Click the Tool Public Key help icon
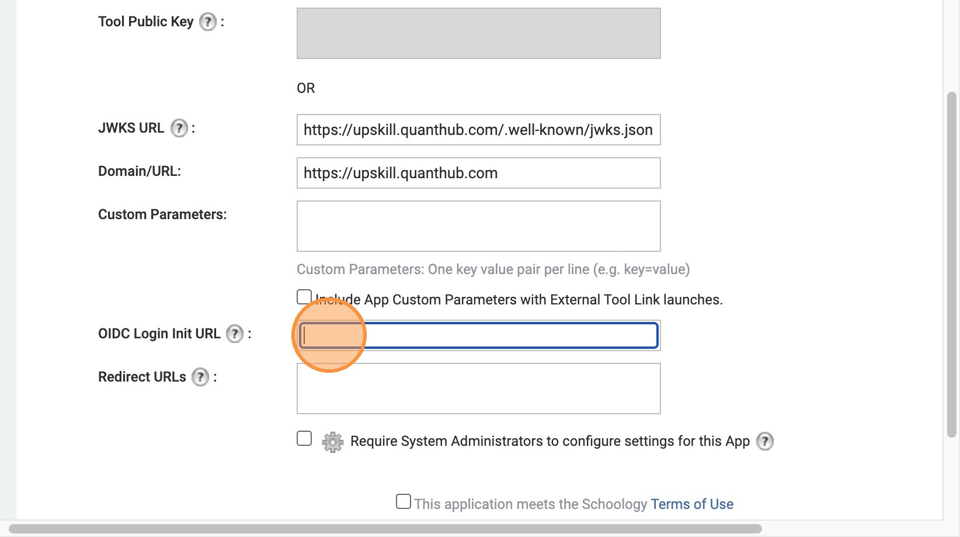 tap(208, 22)
